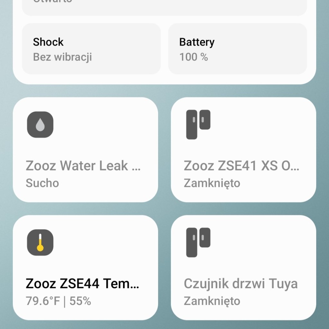Image resolution: width=329 pixels, height=329 pixels.
Task: Select the Zooz Water Leak device name
Action: [83, 166]
